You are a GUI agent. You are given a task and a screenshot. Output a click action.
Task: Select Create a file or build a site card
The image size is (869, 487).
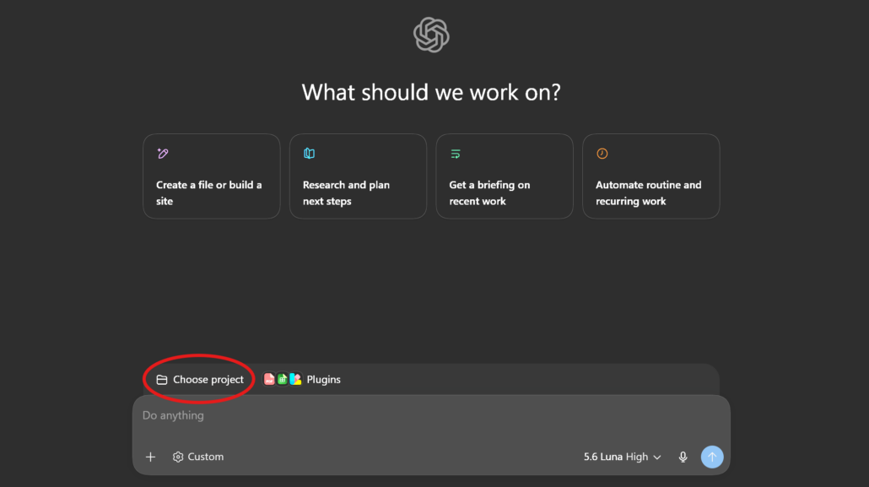click(212, 176)
